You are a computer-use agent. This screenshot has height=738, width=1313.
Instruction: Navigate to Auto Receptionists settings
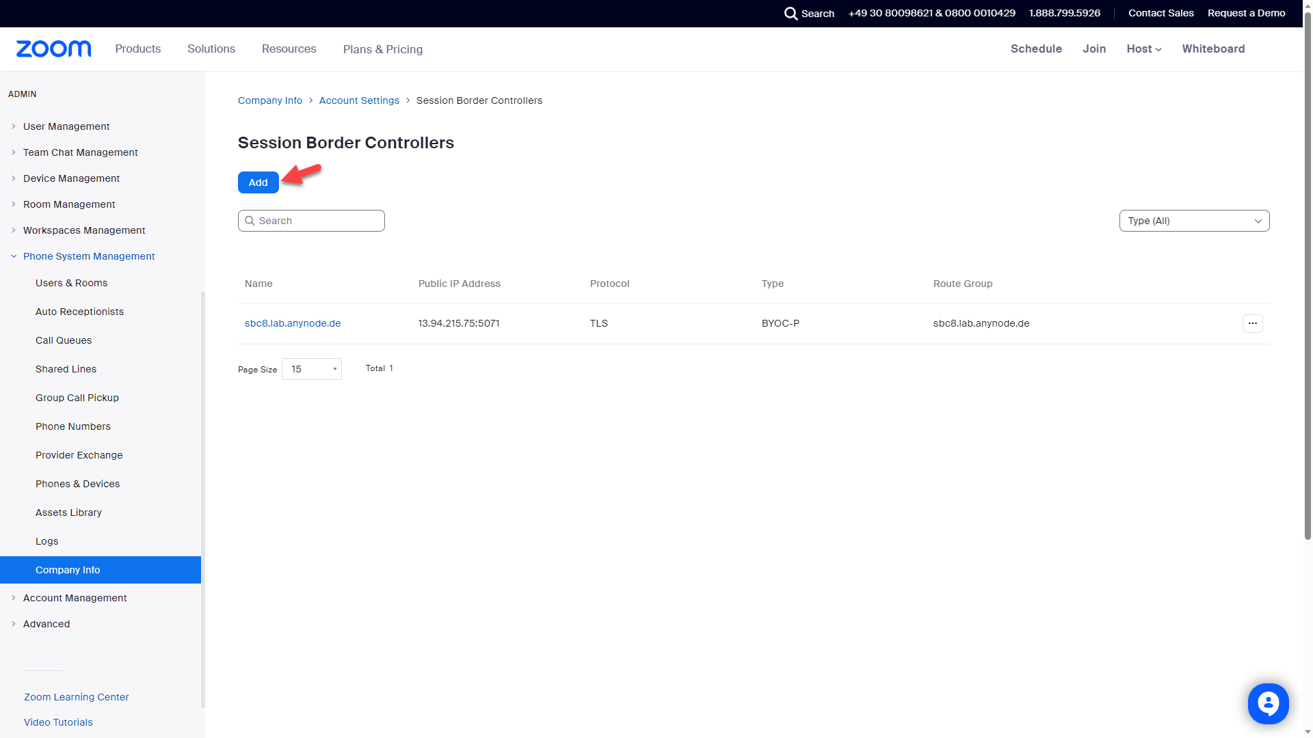[79, 311]
